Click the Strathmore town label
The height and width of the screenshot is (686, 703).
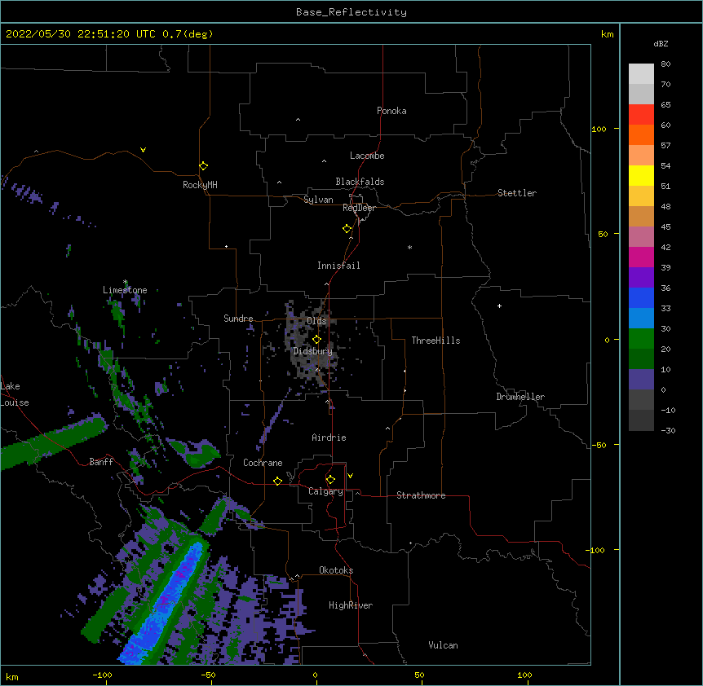point(421,495)
